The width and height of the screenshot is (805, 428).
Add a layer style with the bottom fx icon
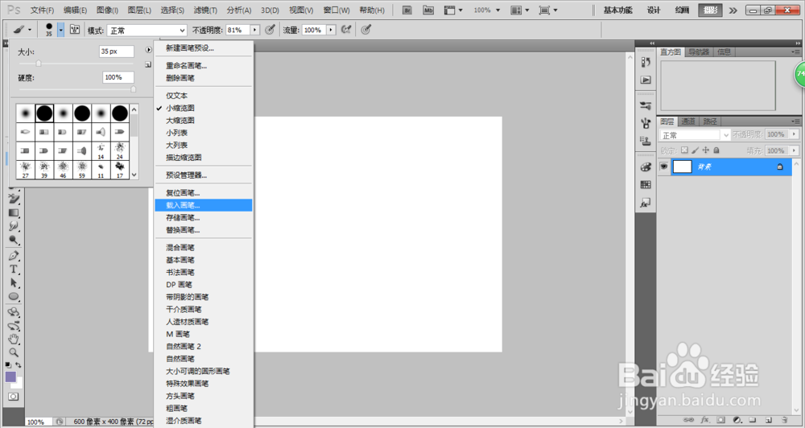pyautogui.click(x=705, y=420)
